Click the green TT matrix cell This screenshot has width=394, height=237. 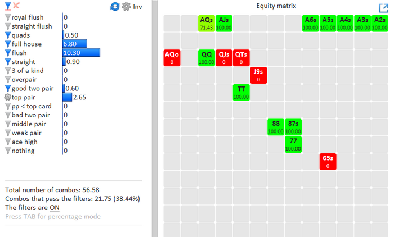pos(241,93)
